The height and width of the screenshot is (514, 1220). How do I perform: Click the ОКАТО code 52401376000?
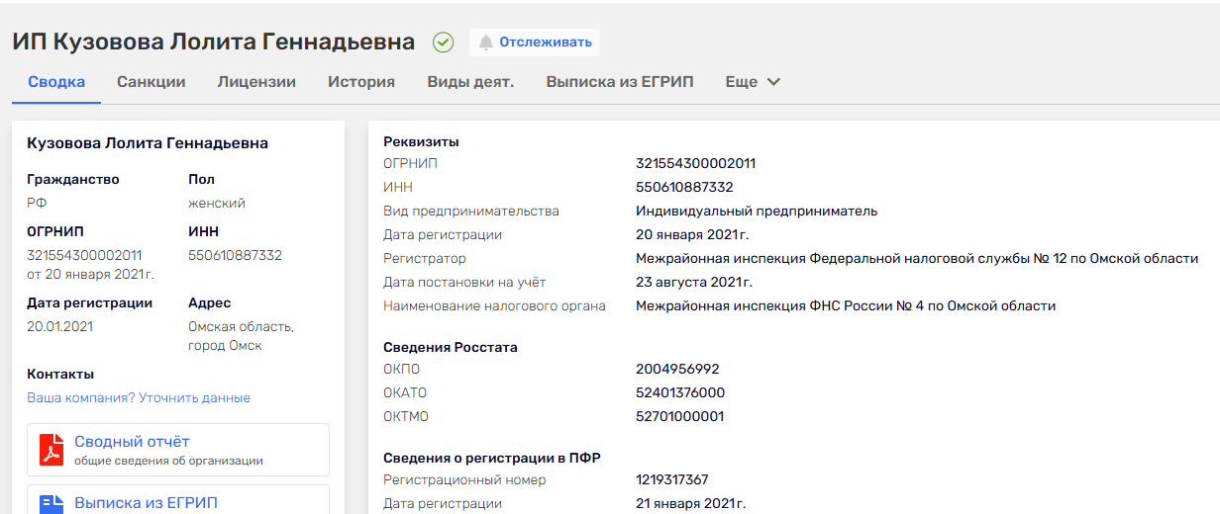[x=680, y=392]
